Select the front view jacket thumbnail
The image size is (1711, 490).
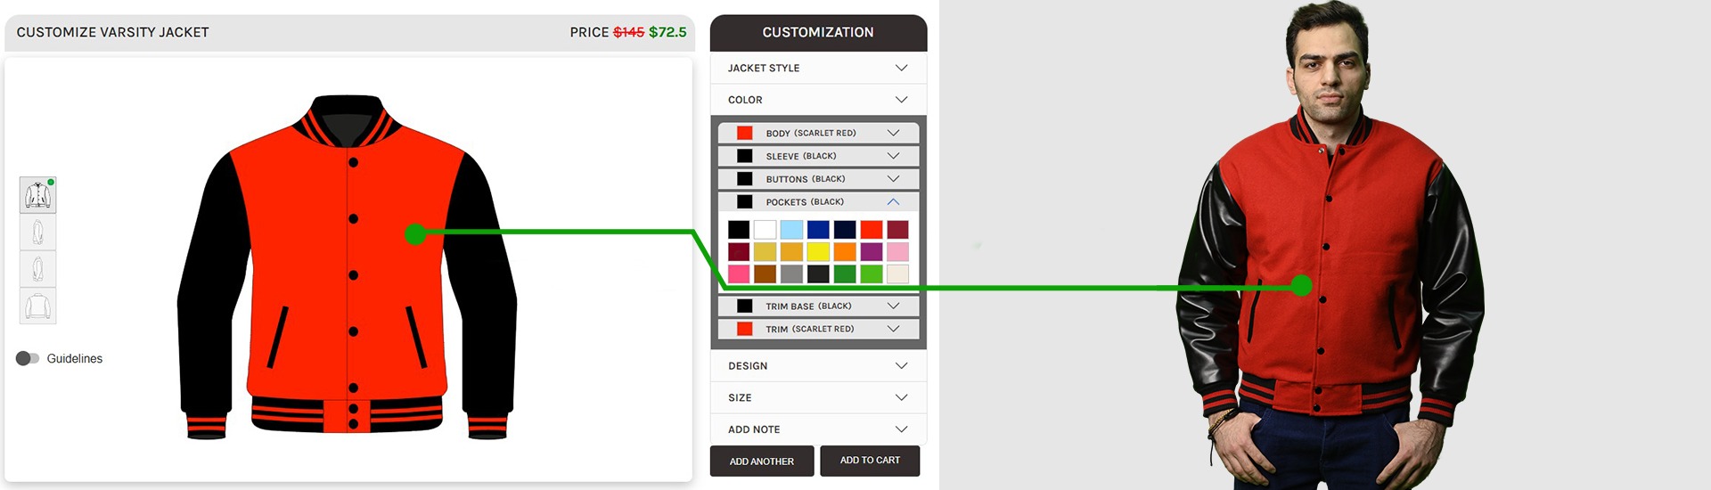pos(37,195)
